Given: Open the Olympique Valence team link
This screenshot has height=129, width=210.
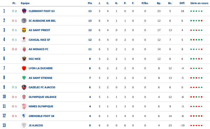Looking at the screenshot, I should pos(43,97).
